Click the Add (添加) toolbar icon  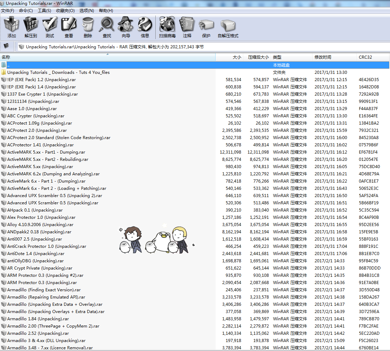click(x=11, y=24)
